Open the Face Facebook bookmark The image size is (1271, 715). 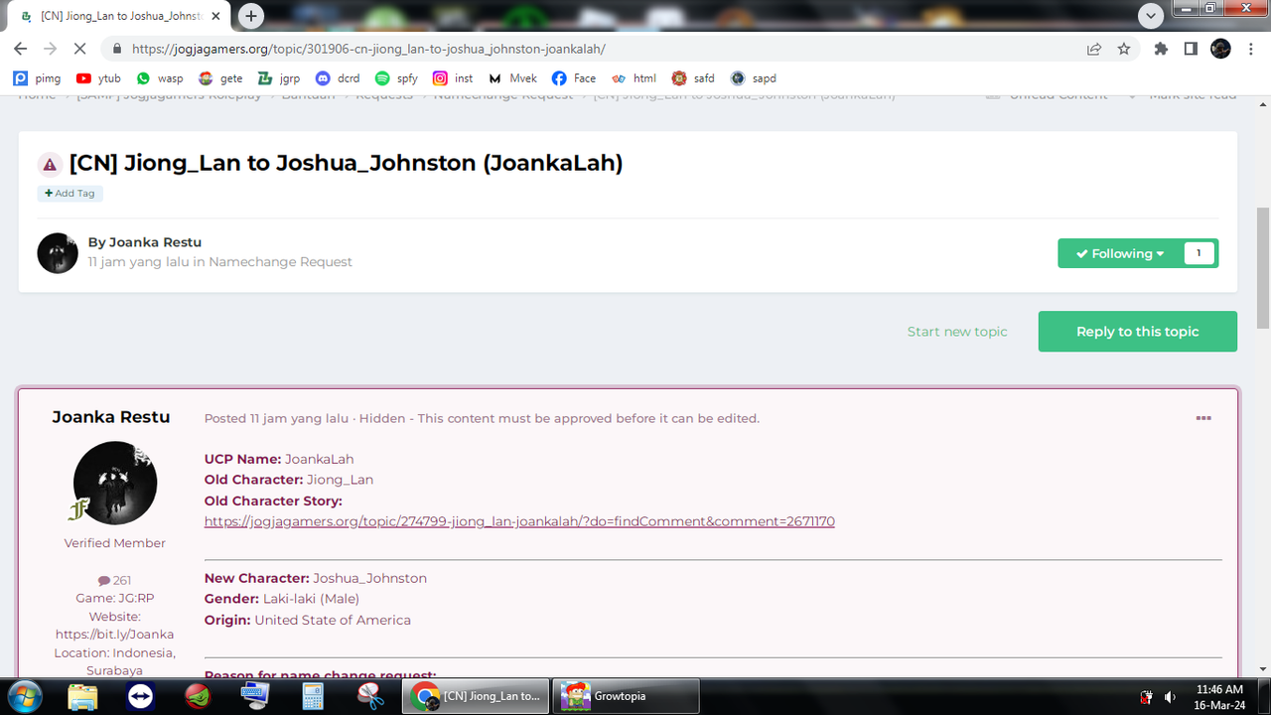point(574,78)
